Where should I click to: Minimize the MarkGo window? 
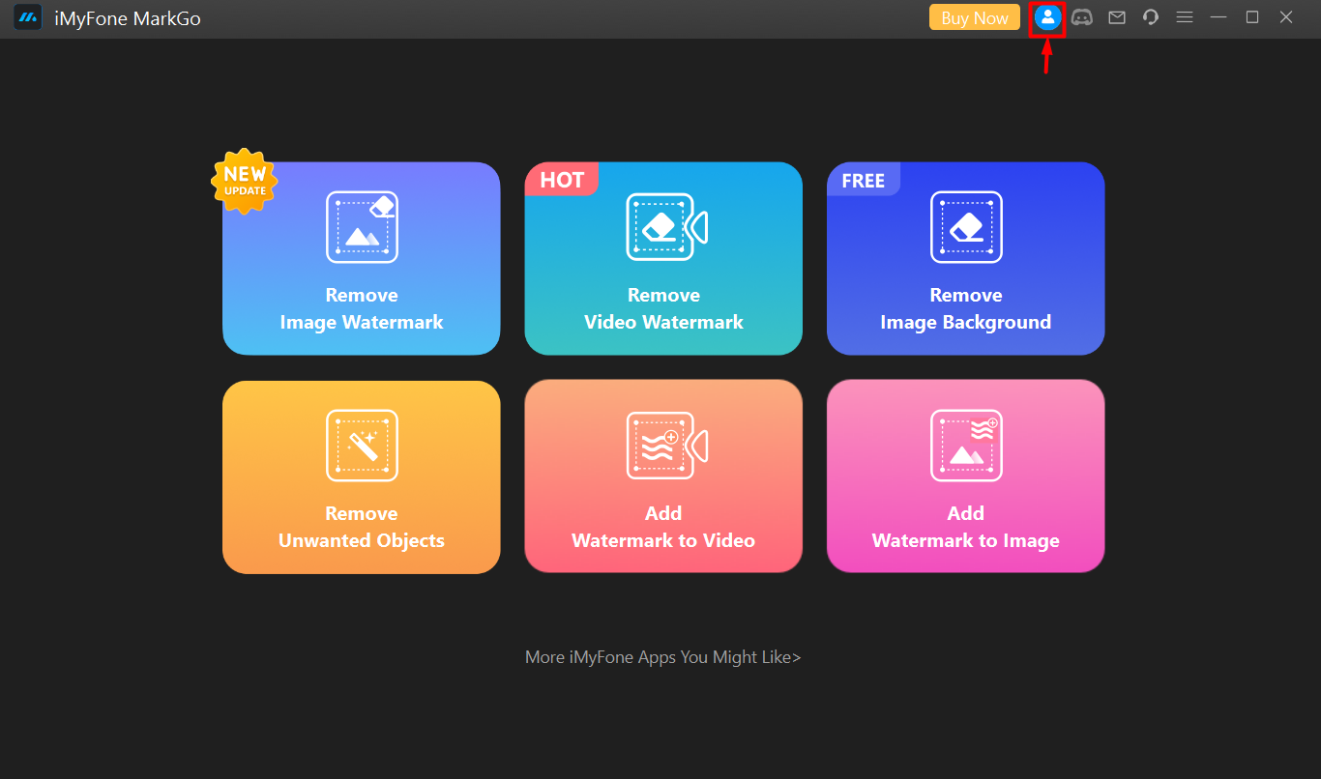tap(1218, 17)
